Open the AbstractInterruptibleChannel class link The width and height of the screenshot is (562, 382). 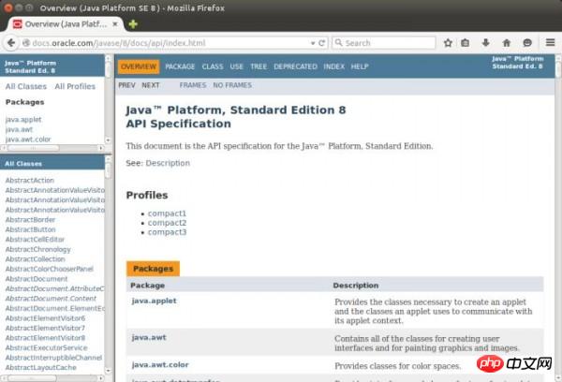tap(53, 358)
